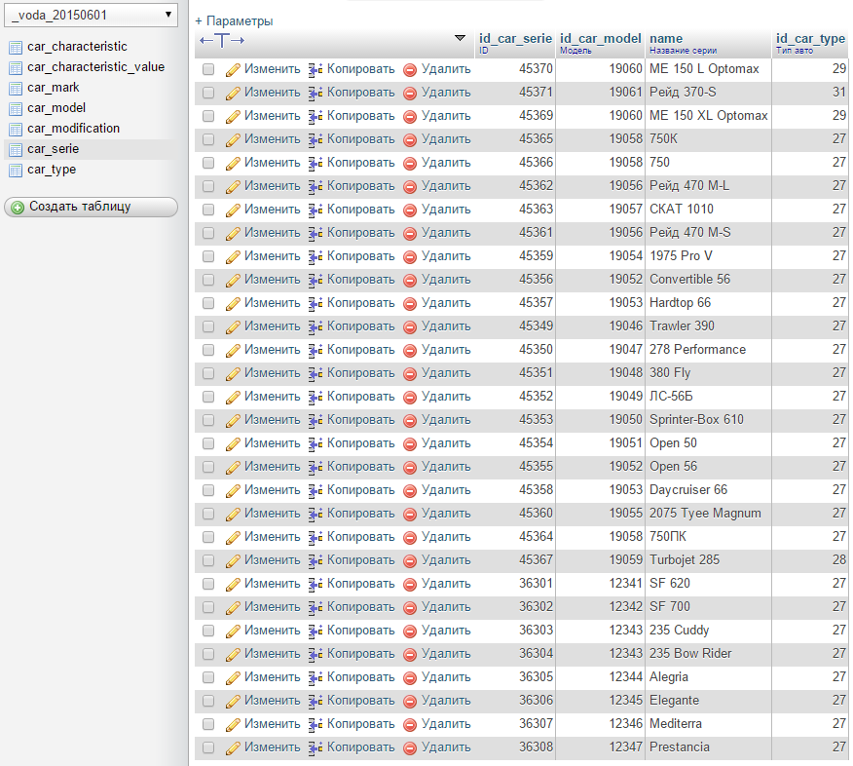Click Изменить link for Alegria row

pos(272,677)
